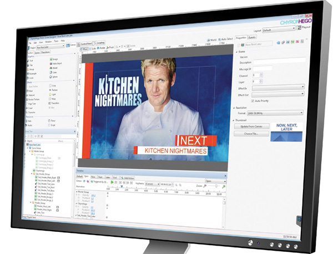Activate the Rotate tool above canvas
Image resolution: width=333 pixels, height=254 pixels.
pos(101,48)
